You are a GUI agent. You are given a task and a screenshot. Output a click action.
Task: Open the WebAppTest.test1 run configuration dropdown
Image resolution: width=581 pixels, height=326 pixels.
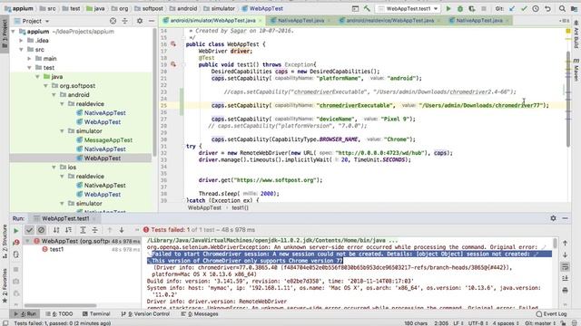(x=409, y=8)
